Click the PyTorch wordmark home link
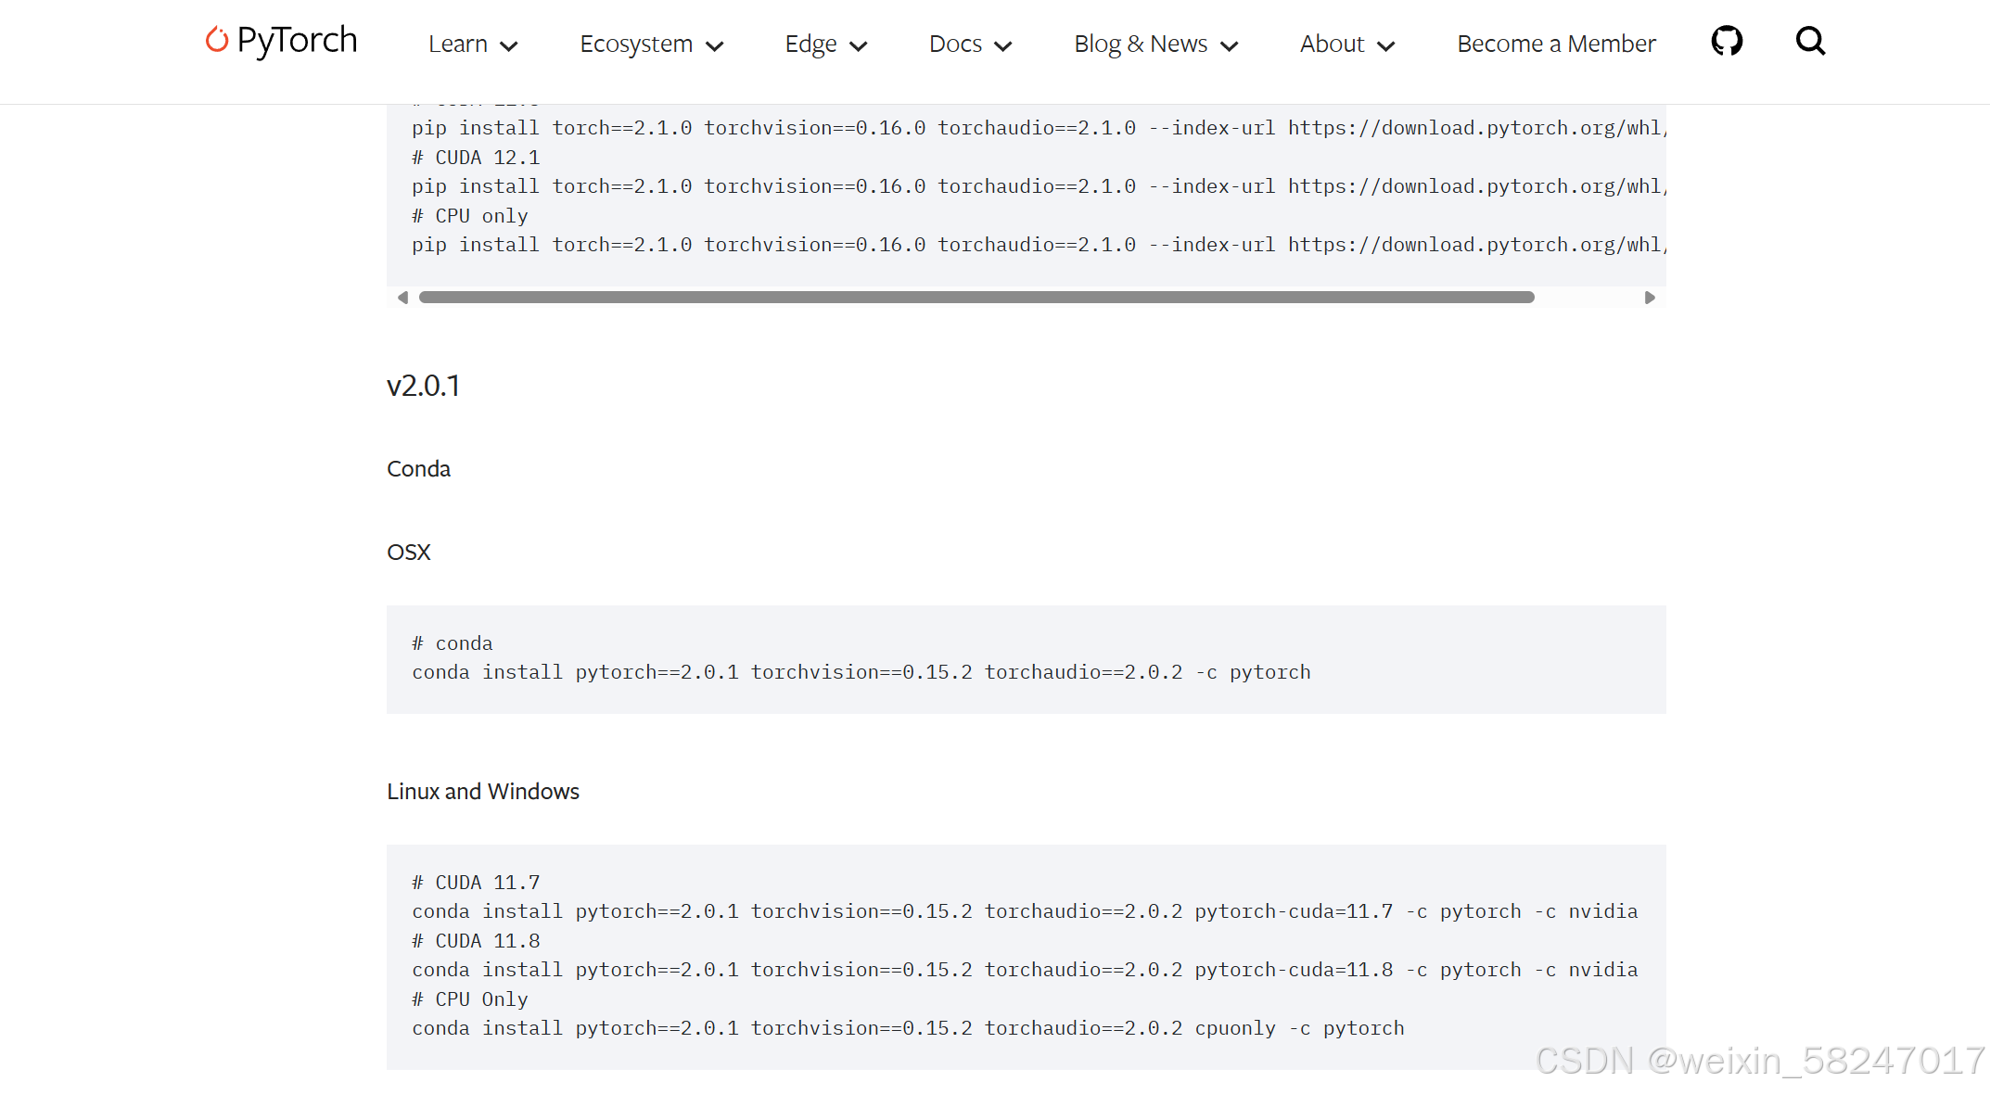 (x=297, y=41)
